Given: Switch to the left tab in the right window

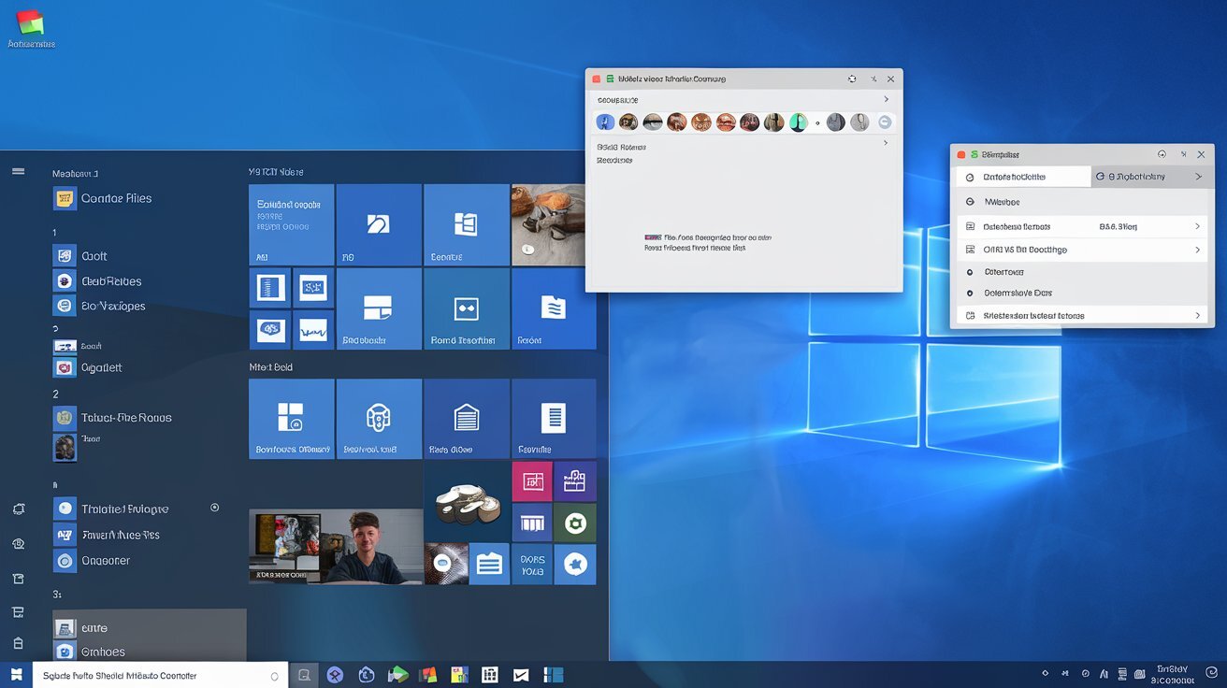Looking at the screenshot, I should coord(1021,177).
